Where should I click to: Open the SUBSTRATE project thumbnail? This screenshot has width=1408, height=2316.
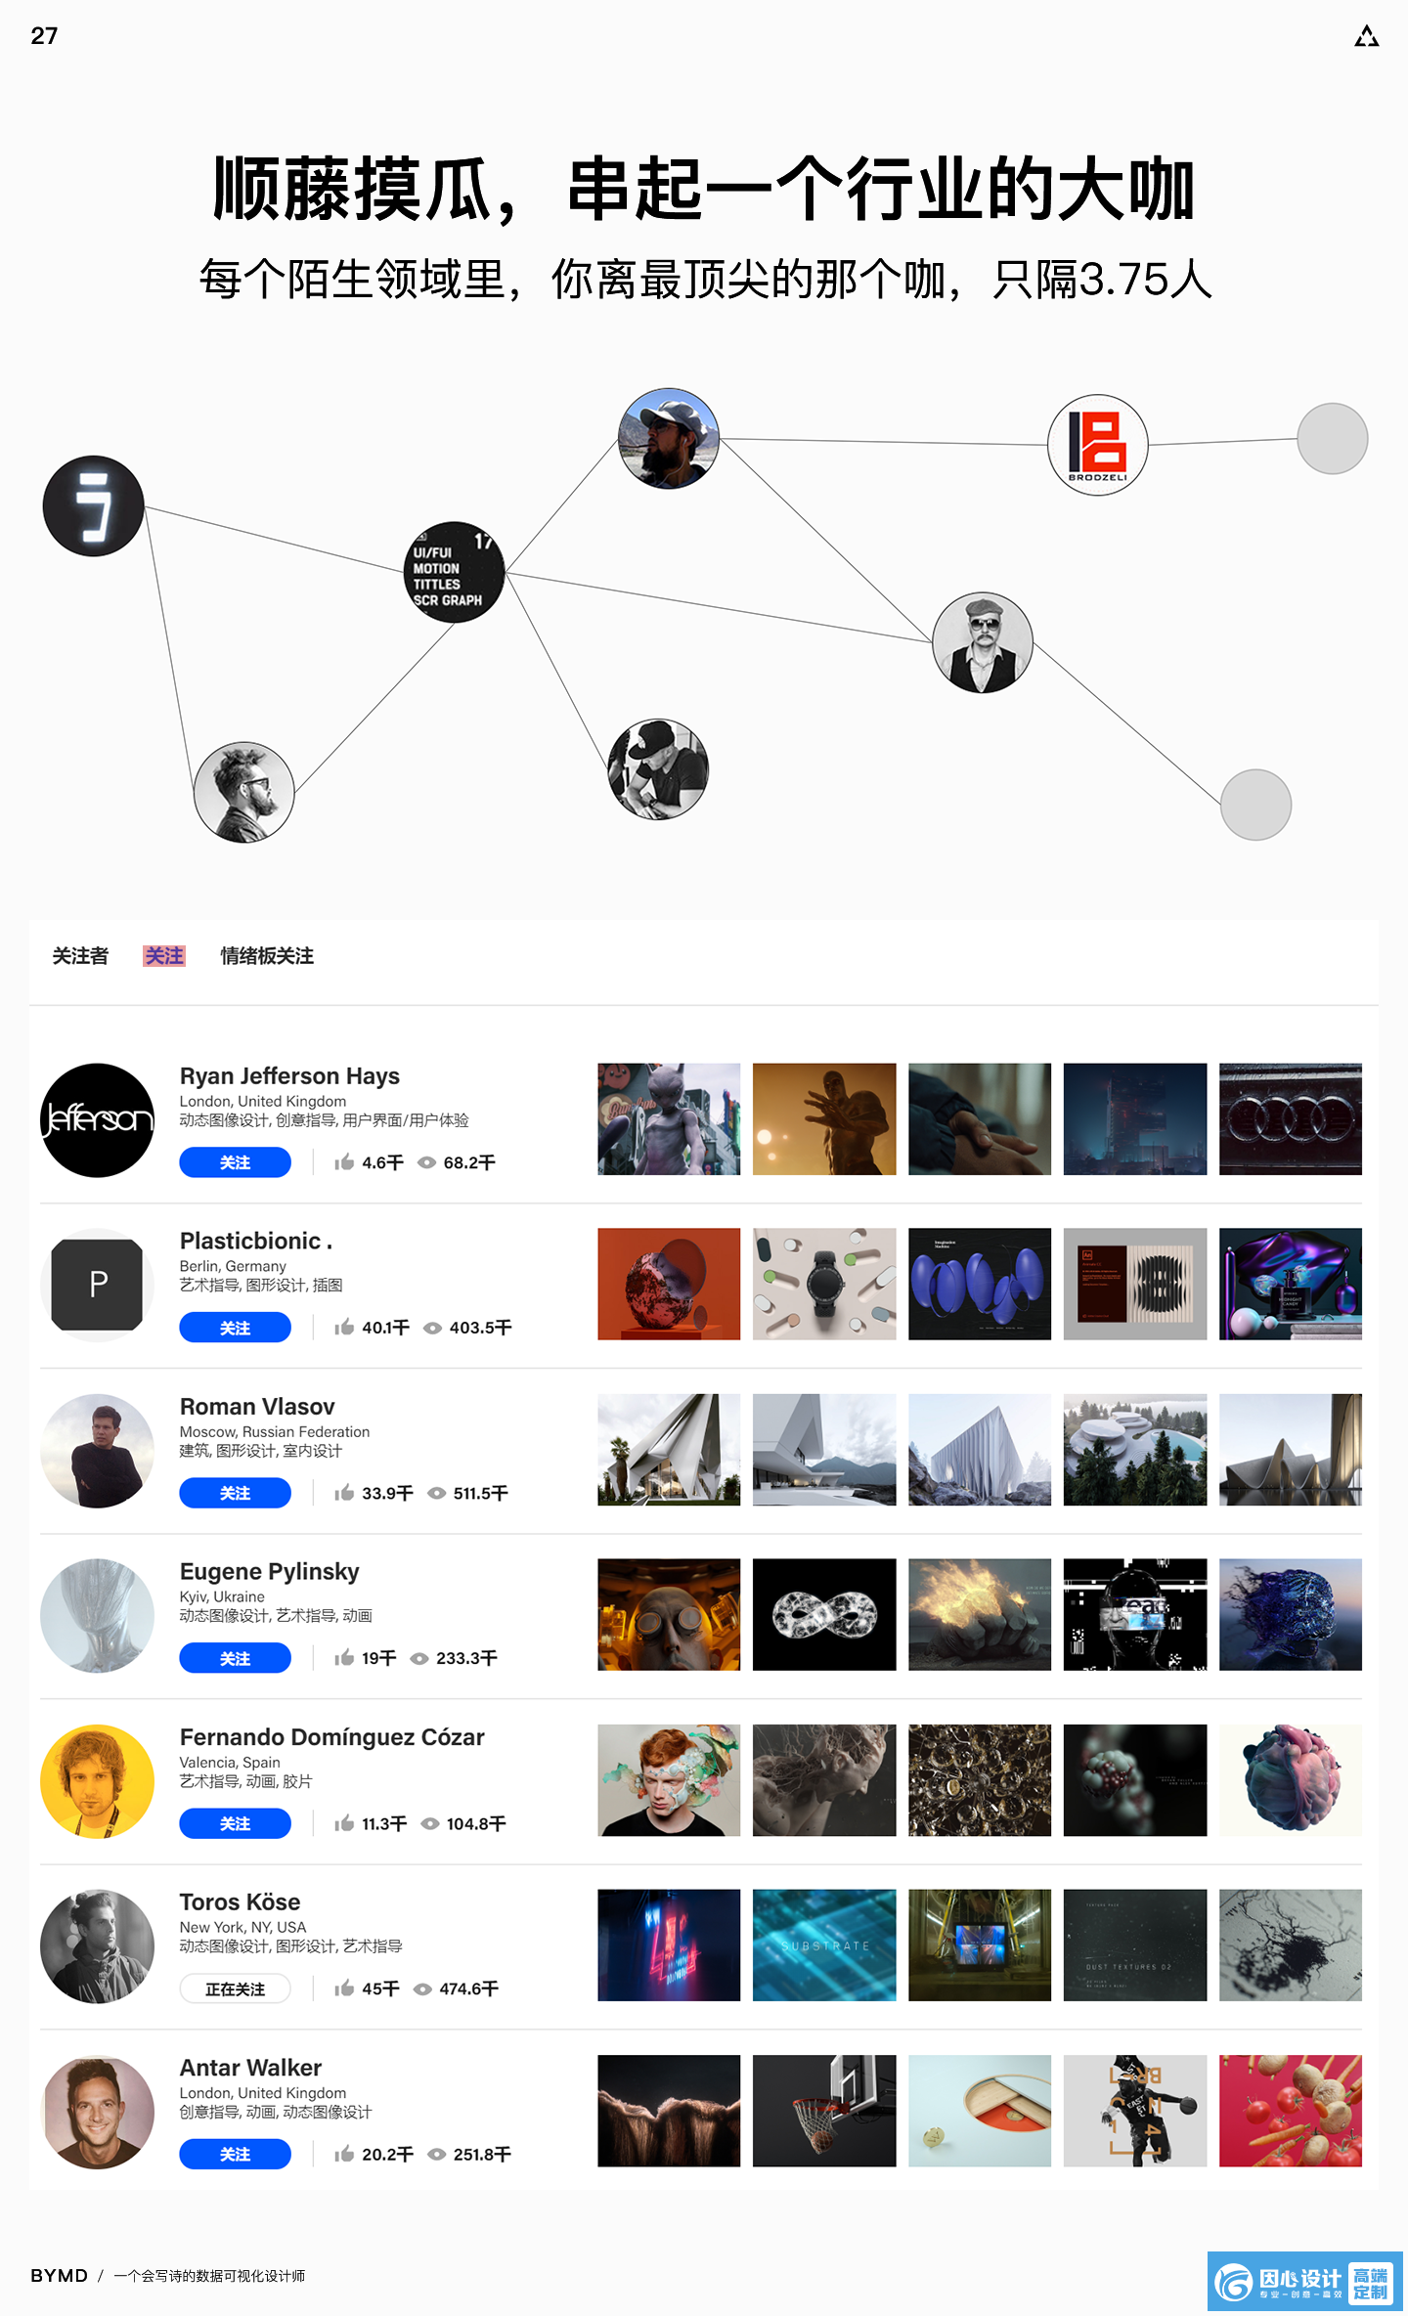pyautogui.click(x=824, y=1945)
